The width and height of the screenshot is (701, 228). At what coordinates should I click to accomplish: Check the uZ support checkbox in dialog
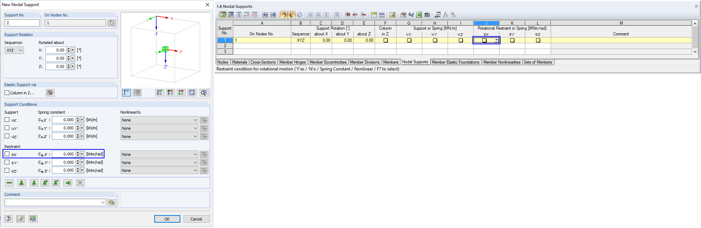[x=7, y=136]
